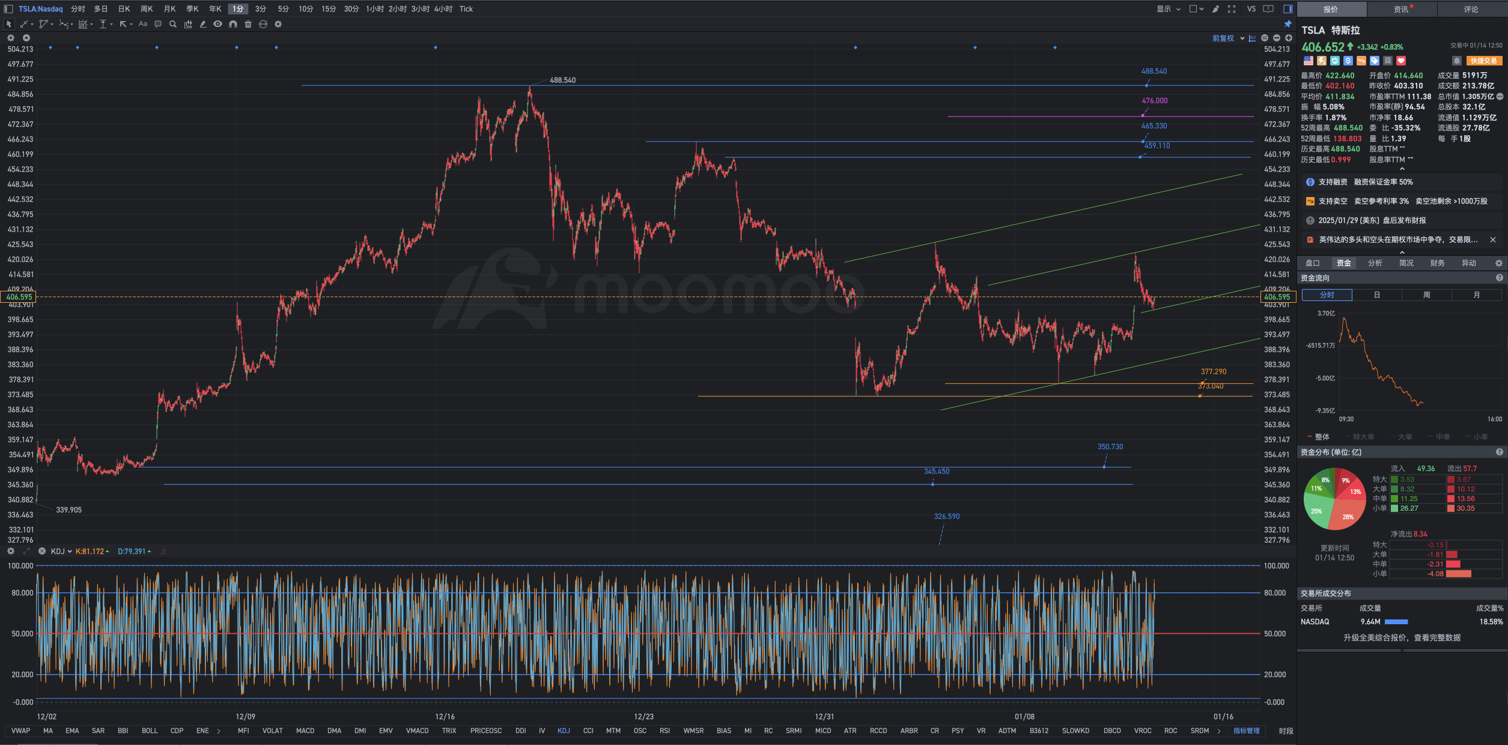Click the candlestick measure tool
This screenshot has width=1508, height=745.
click(188, 24)
